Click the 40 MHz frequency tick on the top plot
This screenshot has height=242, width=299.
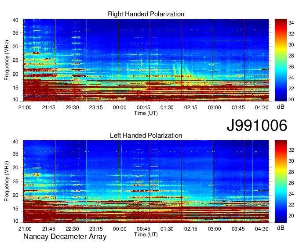16,20
